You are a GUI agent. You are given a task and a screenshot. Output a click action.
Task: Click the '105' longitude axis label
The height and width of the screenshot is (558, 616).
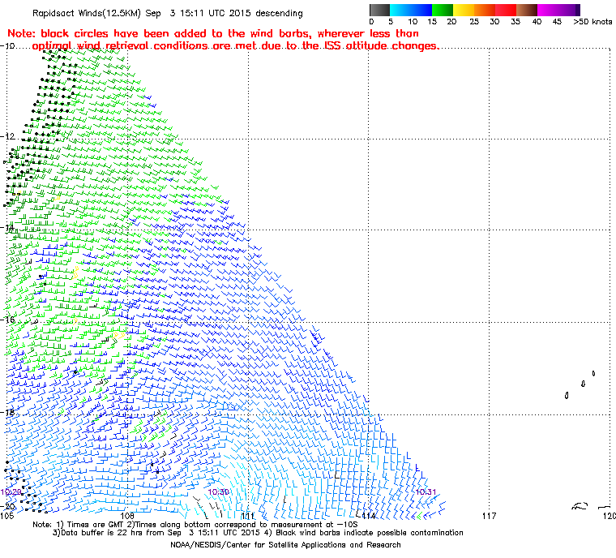point(7,516)
